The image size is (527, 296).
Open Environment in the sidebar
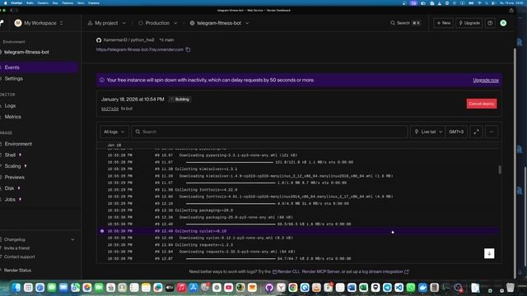[x=18, y=144]
